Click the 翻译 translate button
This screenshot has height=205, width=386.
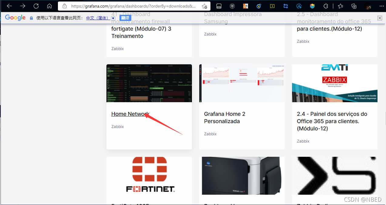(126, 18)
